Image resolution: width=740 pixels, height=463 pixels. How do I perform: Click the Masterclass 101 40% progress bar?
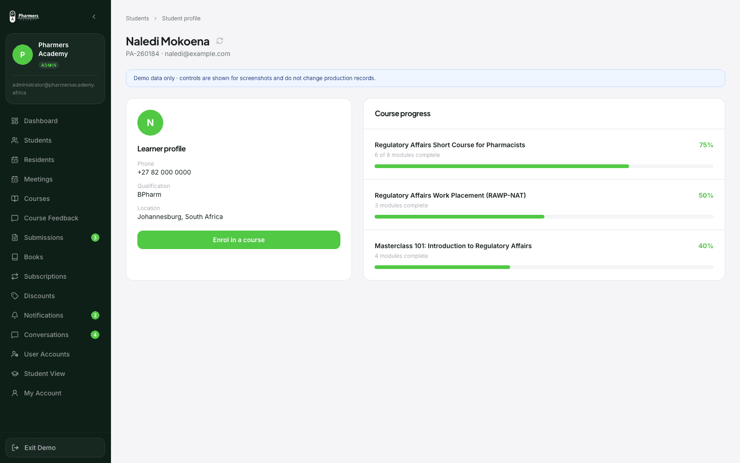544,267
